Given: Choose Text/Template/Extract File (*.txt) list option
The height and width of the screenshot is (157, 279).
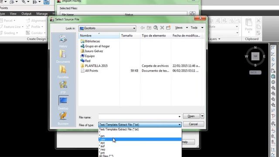Looking at the screenshot, I should tap(140, 130).
